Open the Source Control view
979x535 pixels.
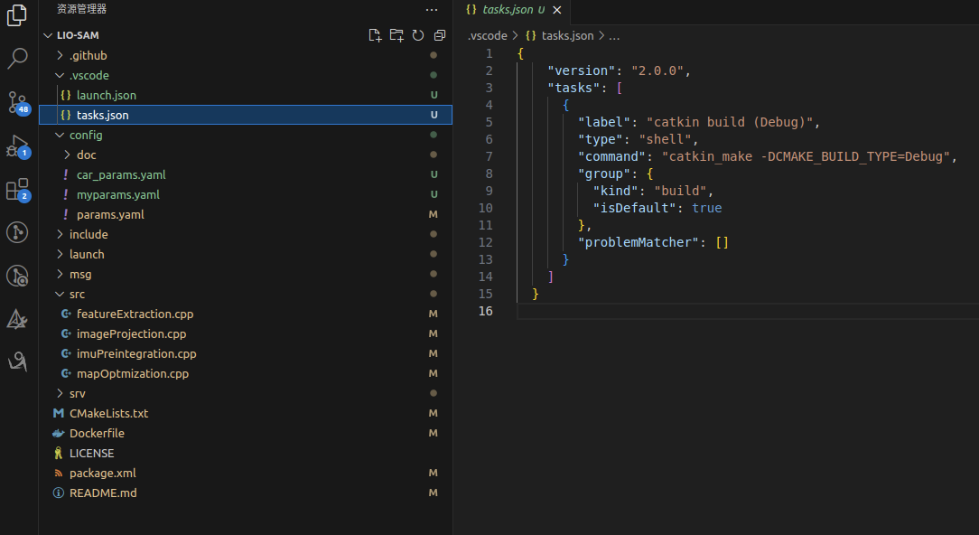(x=18, y=101)
